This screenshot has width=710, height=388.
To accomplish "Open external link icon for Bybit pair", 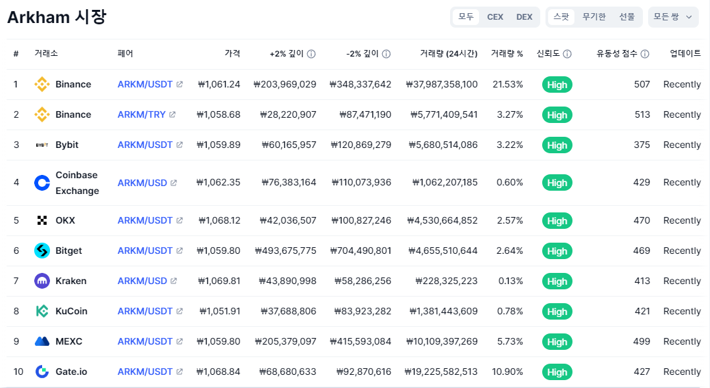I will pyautogui.click(x=180, y=145).
